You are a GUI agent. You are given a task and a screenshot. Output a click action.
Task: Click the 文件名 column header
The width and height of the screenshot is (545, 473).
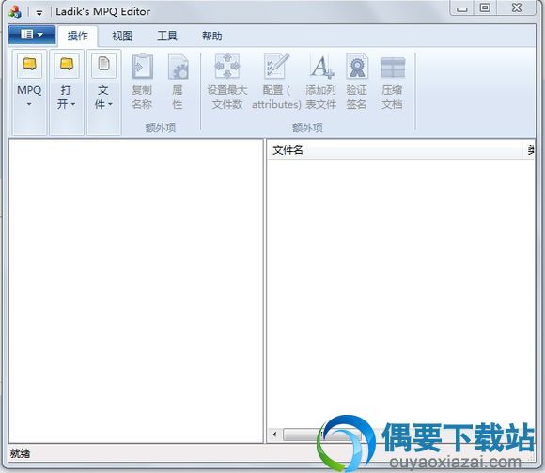[395, 150]
